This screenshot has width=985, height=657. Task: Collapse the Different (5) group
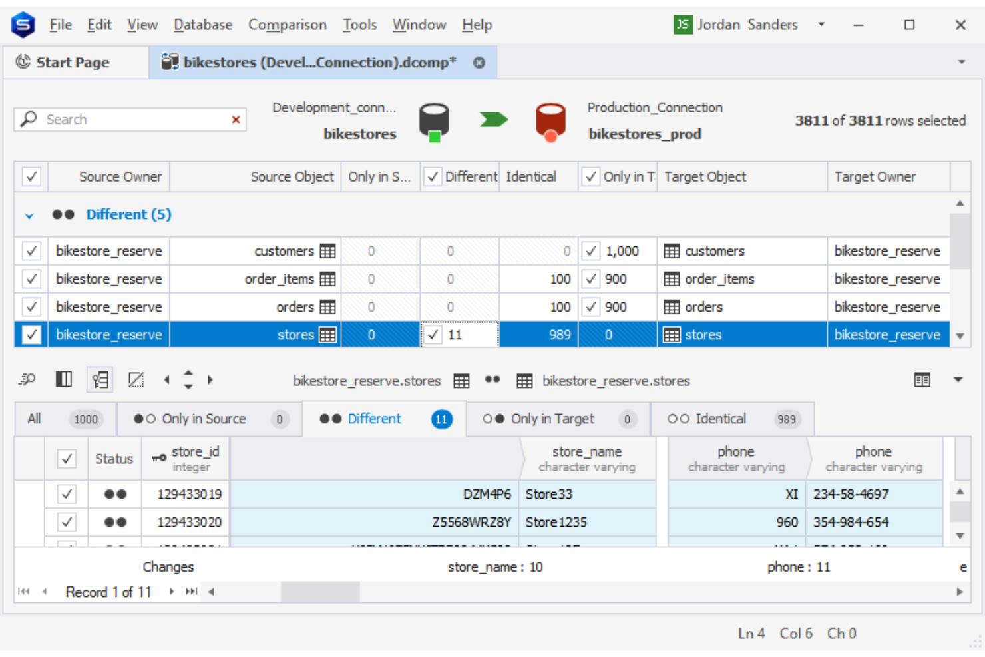[29, 214]
